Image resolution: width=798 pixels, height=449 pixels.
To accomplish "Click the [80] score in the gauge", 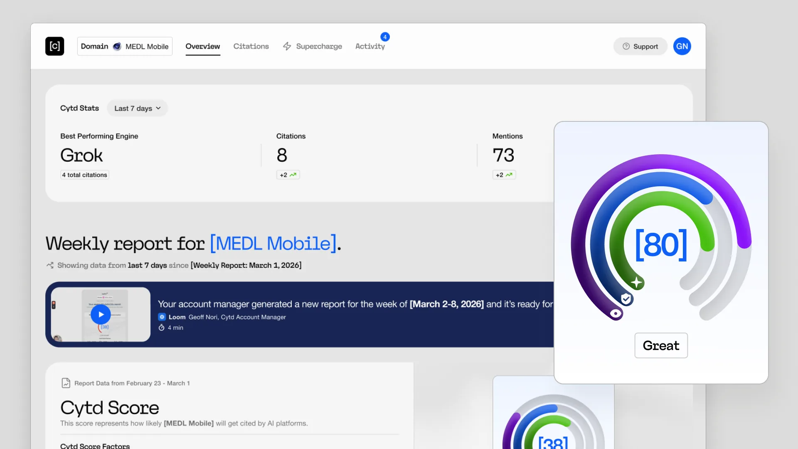I will tap(661, 244).
